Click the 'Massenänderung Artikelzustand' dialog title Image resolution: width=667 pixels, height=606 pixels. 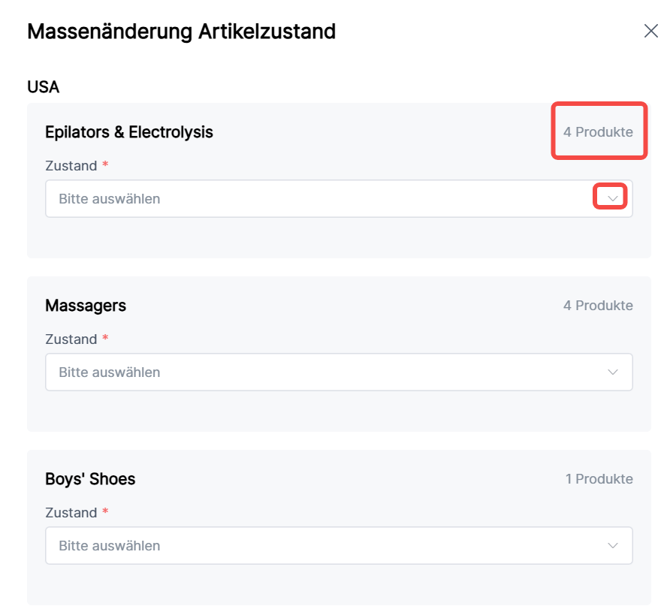click(181, 32)
